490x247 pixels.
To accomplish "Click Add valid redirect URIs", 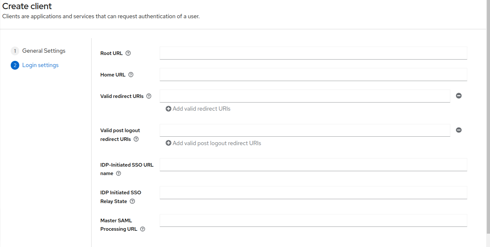I will (x=198, y=109).
